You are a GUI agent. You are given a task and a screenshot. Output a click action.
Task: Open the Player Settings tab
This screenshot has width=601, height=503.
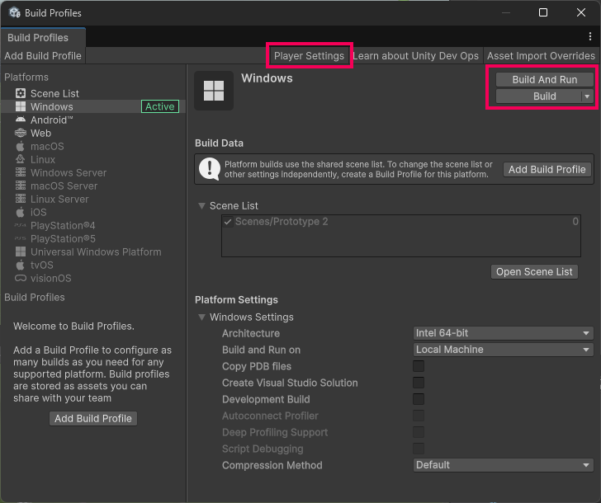309,56
